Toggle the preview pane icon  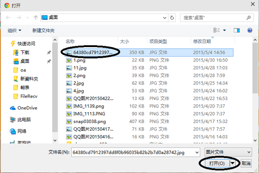237,30
